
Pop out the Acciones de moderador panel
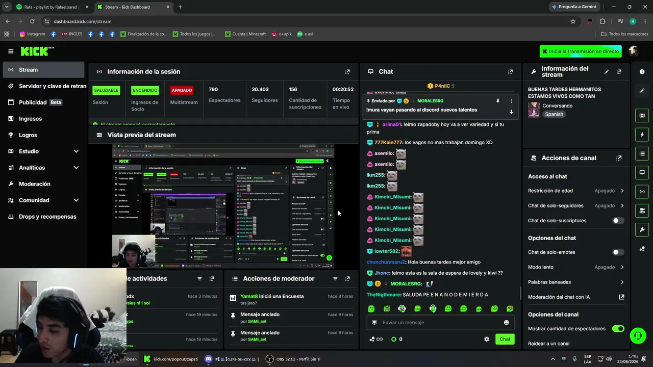pos(347,279)
